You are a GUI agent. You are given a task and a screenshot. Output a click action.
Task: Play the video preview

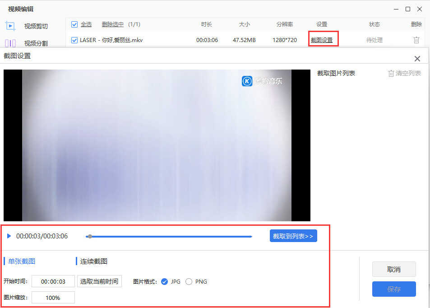tap(9, 236)
